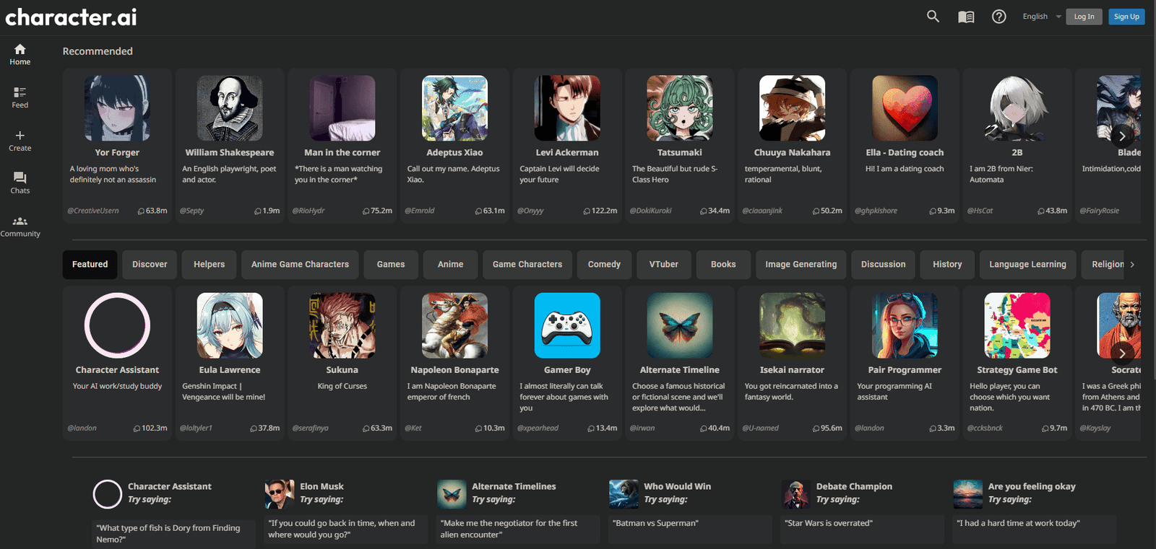Open the Books tab

723,265
